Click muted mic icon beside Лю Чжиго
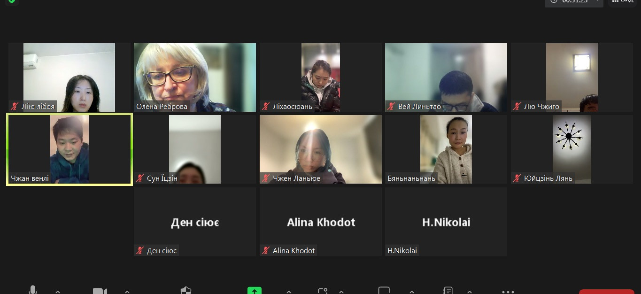This screenshot has height=294, width=641. [x=517, y=106]
